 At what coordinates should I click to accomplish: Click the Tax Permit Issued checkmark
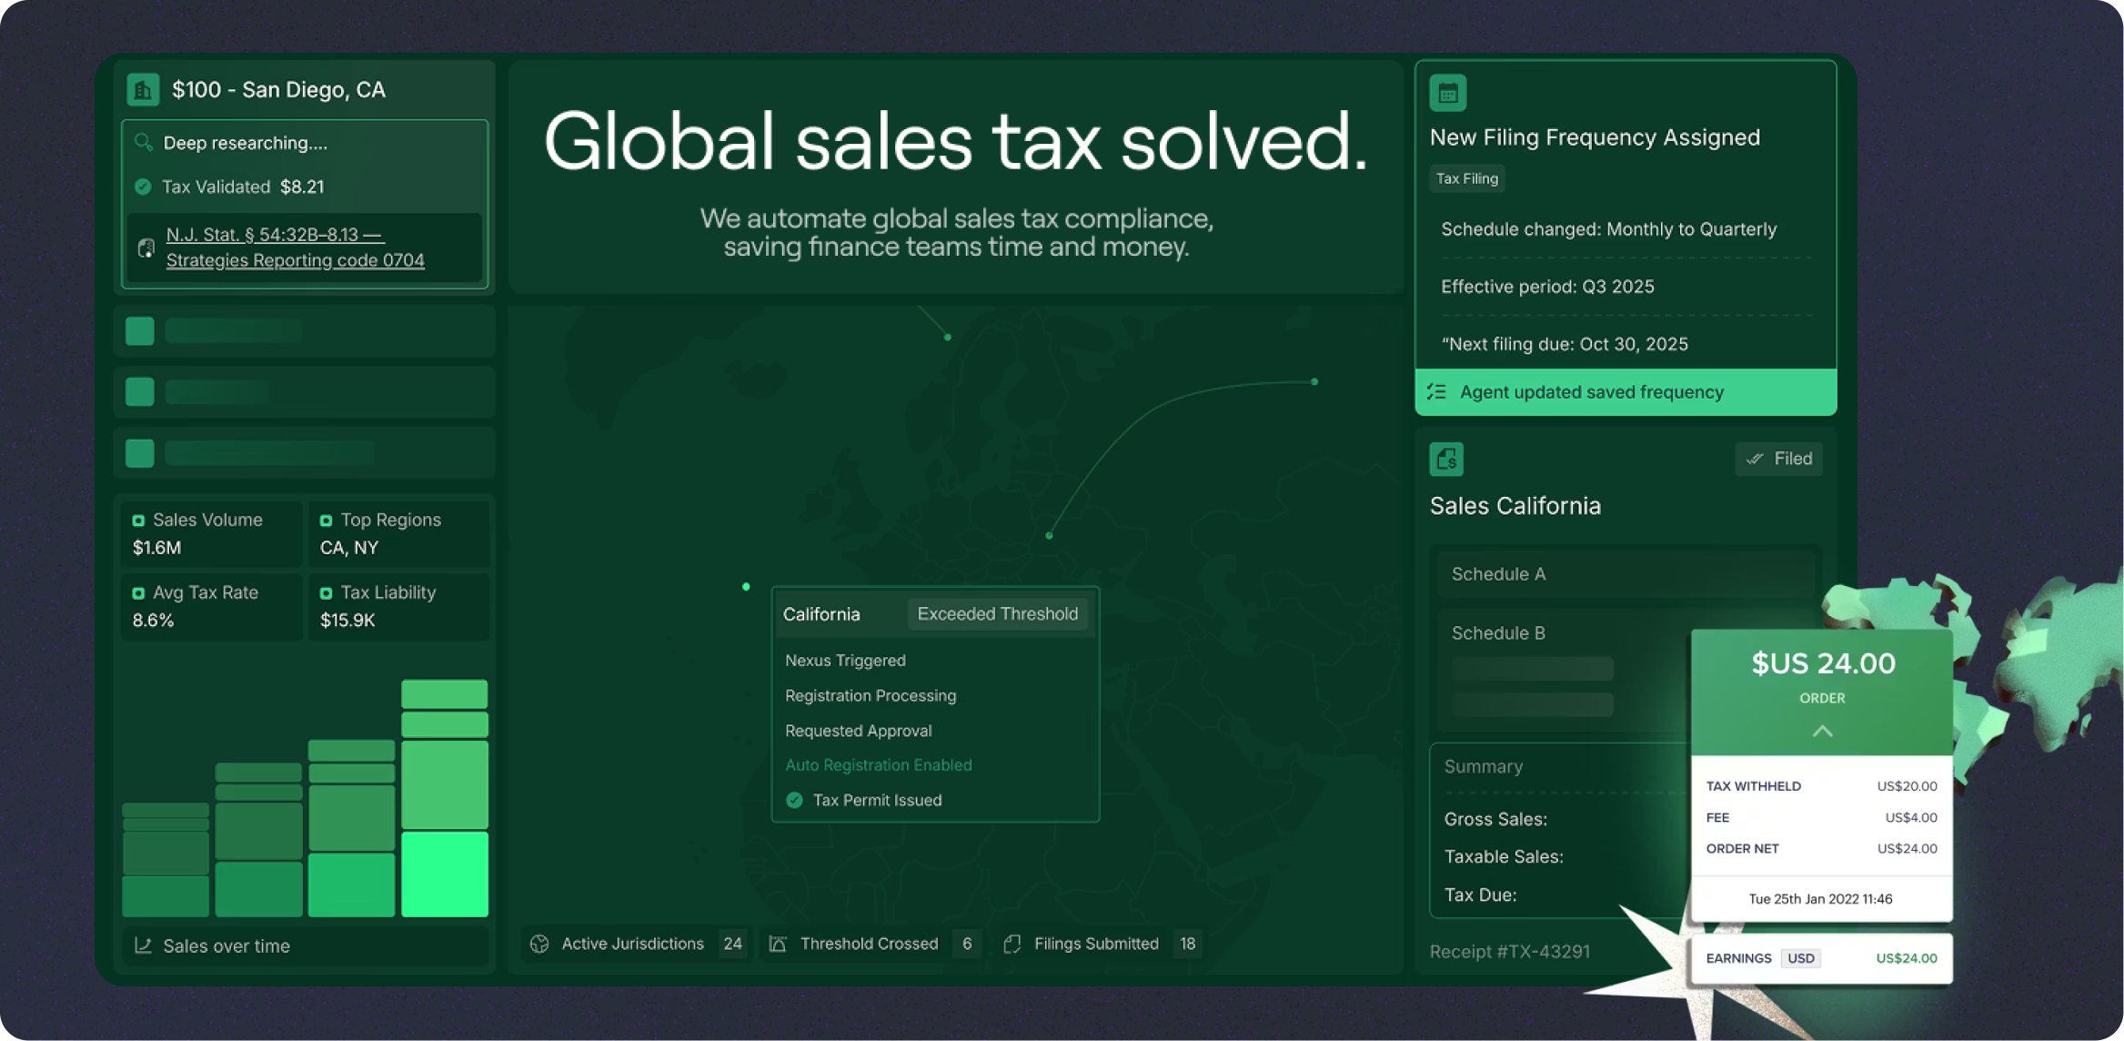[794, 800]
